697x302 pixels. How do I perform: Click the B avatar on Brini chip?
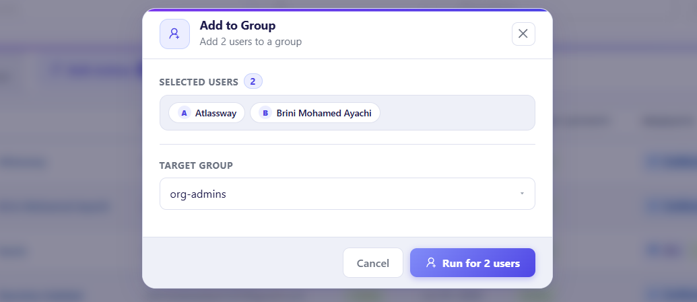[x=265, y=113]
